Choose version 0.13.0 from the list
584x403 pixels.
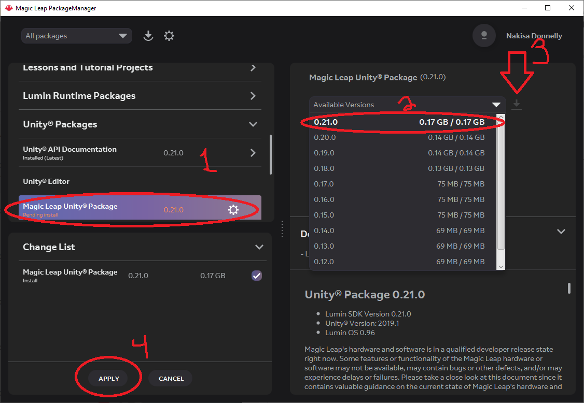[x=402, y=247]
